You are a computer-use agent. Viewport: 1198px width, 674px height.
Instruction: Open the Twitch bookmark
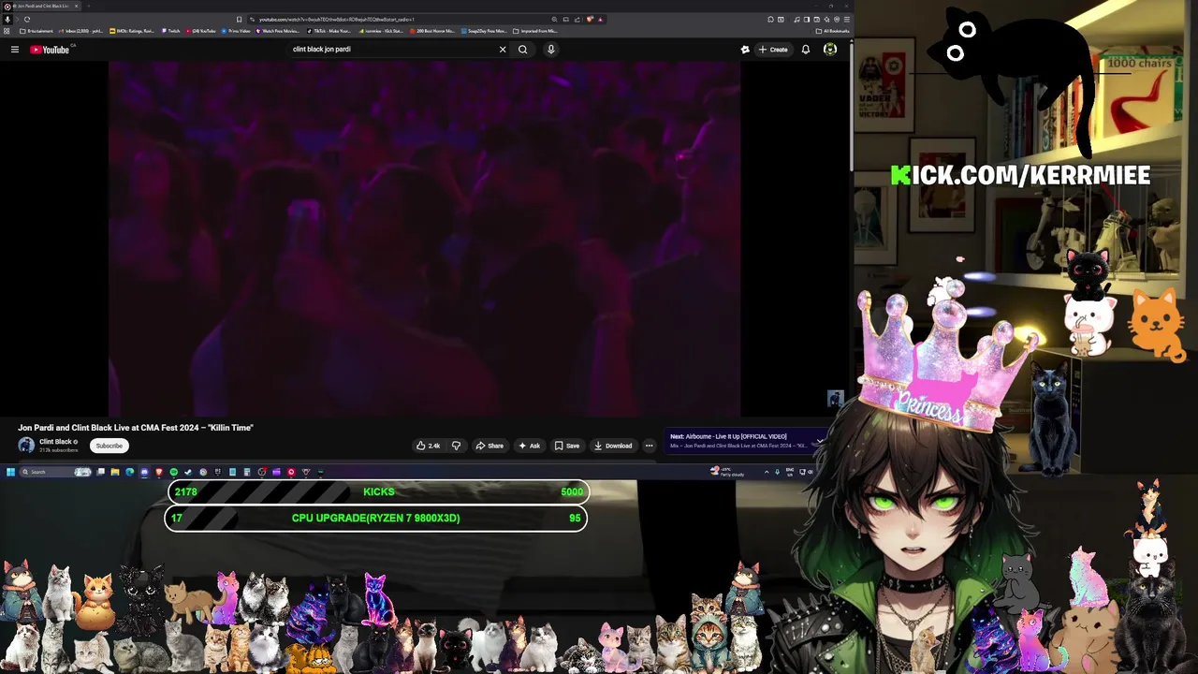(x=171, y=31)
